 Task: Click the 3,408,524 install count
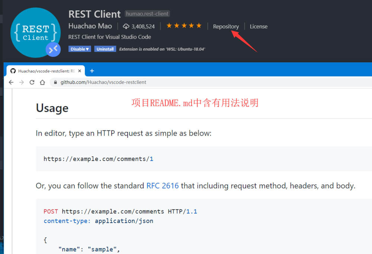[142, 26]
